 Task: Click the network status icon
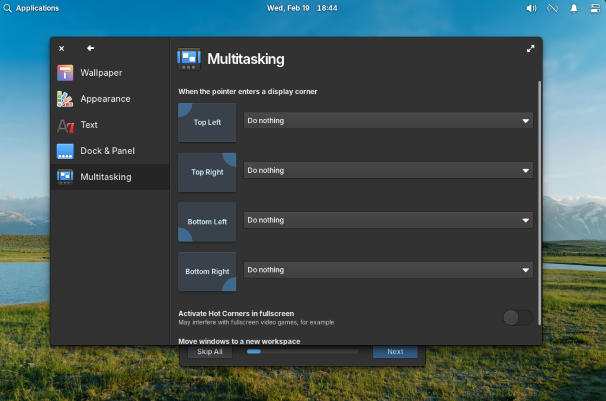pyautogui.click(x=553, y=8)
